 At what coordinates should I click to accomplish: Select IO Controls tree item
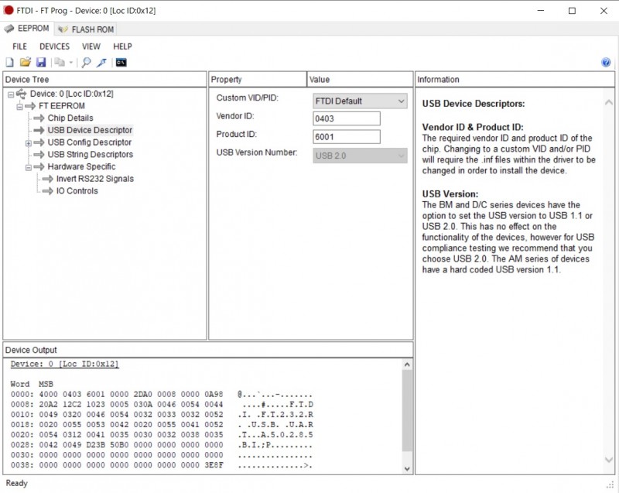77,191
